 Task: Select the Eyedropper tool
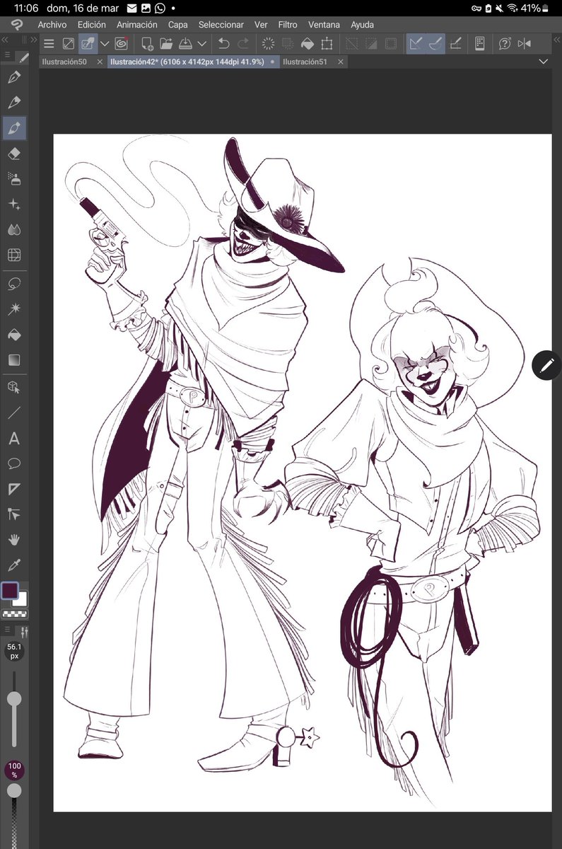point(14,565)
